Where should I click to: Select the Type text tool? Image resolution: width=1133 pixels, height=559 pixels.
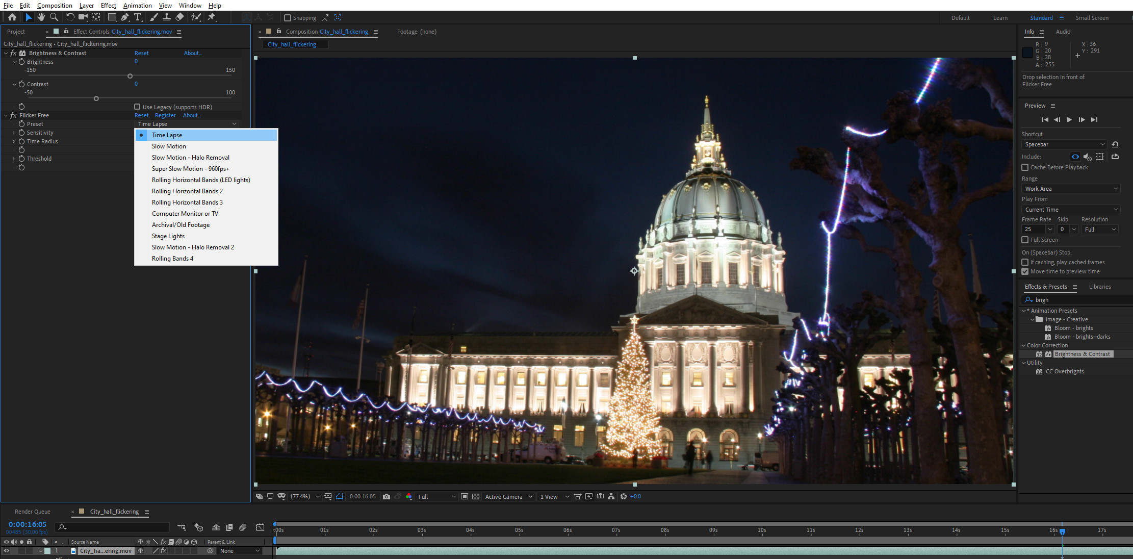pos(138,17)
